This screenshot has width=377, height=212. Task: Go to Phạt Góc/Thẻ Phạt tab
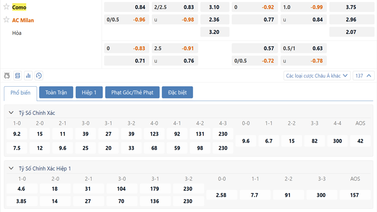(132, 93)
